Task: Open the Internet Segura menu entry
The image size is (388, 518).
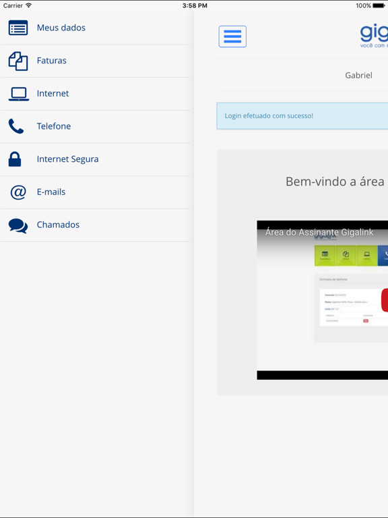Action: 96,159
